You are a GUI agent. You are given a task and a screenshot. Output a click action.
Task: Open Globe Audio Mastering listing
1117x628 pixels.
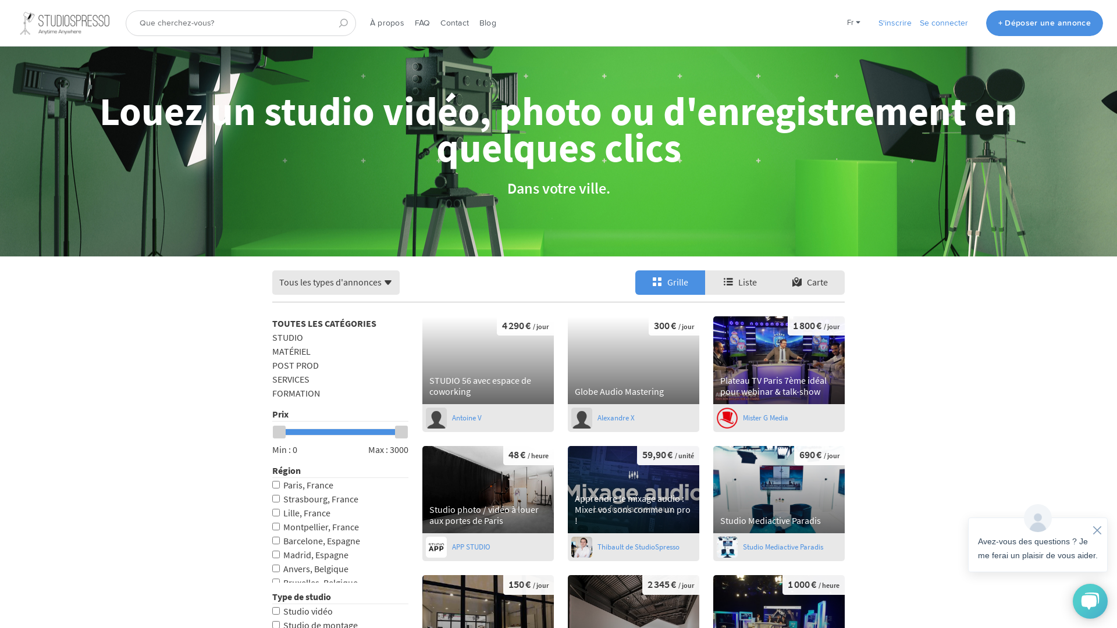click(634, 361)
